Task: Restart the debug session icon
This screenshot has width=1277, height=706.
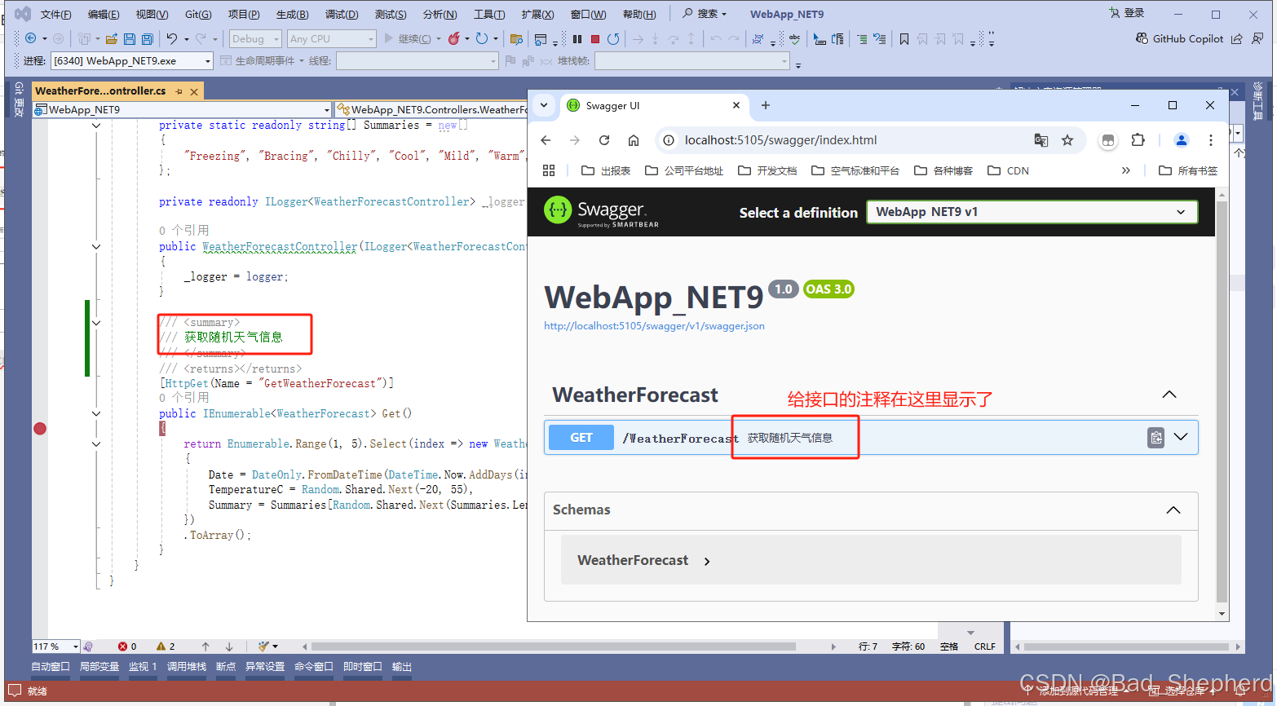Action: pos(613,38)
